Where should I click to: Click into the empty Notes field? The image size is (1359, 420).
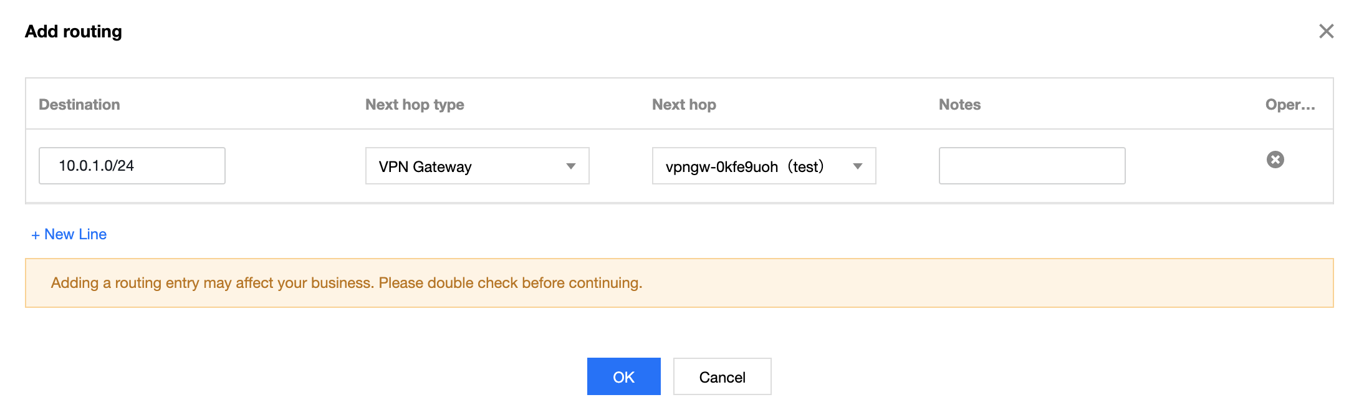1032,166
